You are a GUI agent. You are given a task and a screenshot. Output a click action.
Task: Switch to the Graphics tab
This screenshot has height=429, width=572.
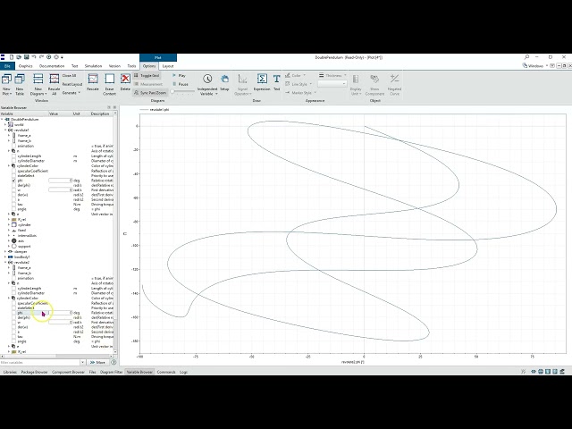[x=26, y=66]
